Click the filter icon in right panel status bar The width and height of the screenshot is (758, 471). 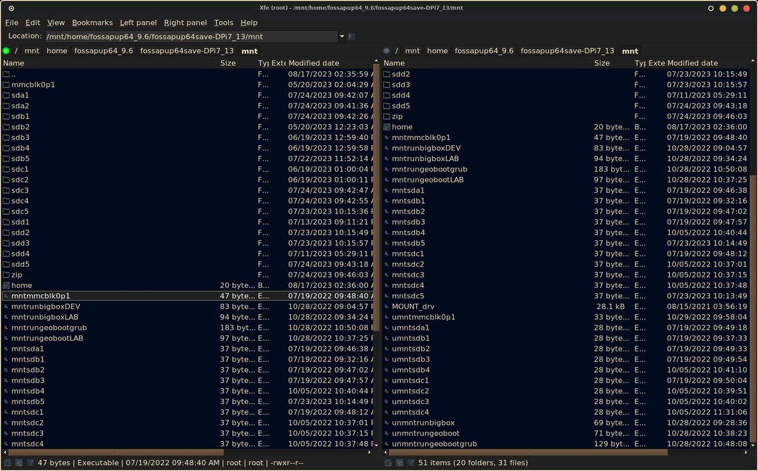click(410, 463)
